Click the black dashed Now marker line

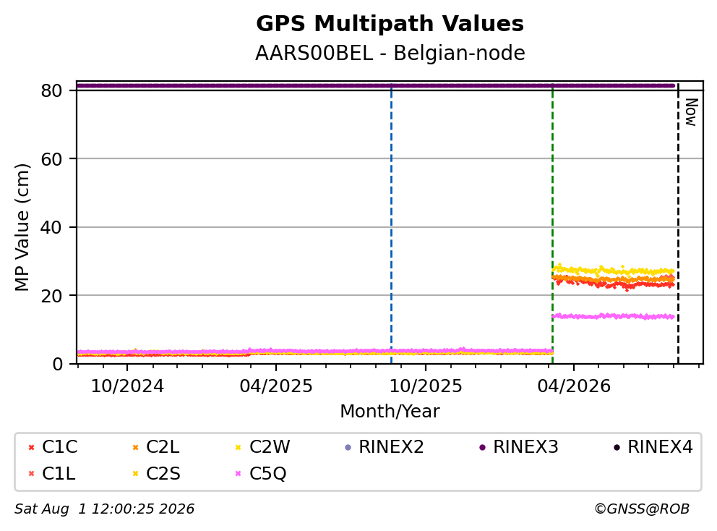click(678, 224)
